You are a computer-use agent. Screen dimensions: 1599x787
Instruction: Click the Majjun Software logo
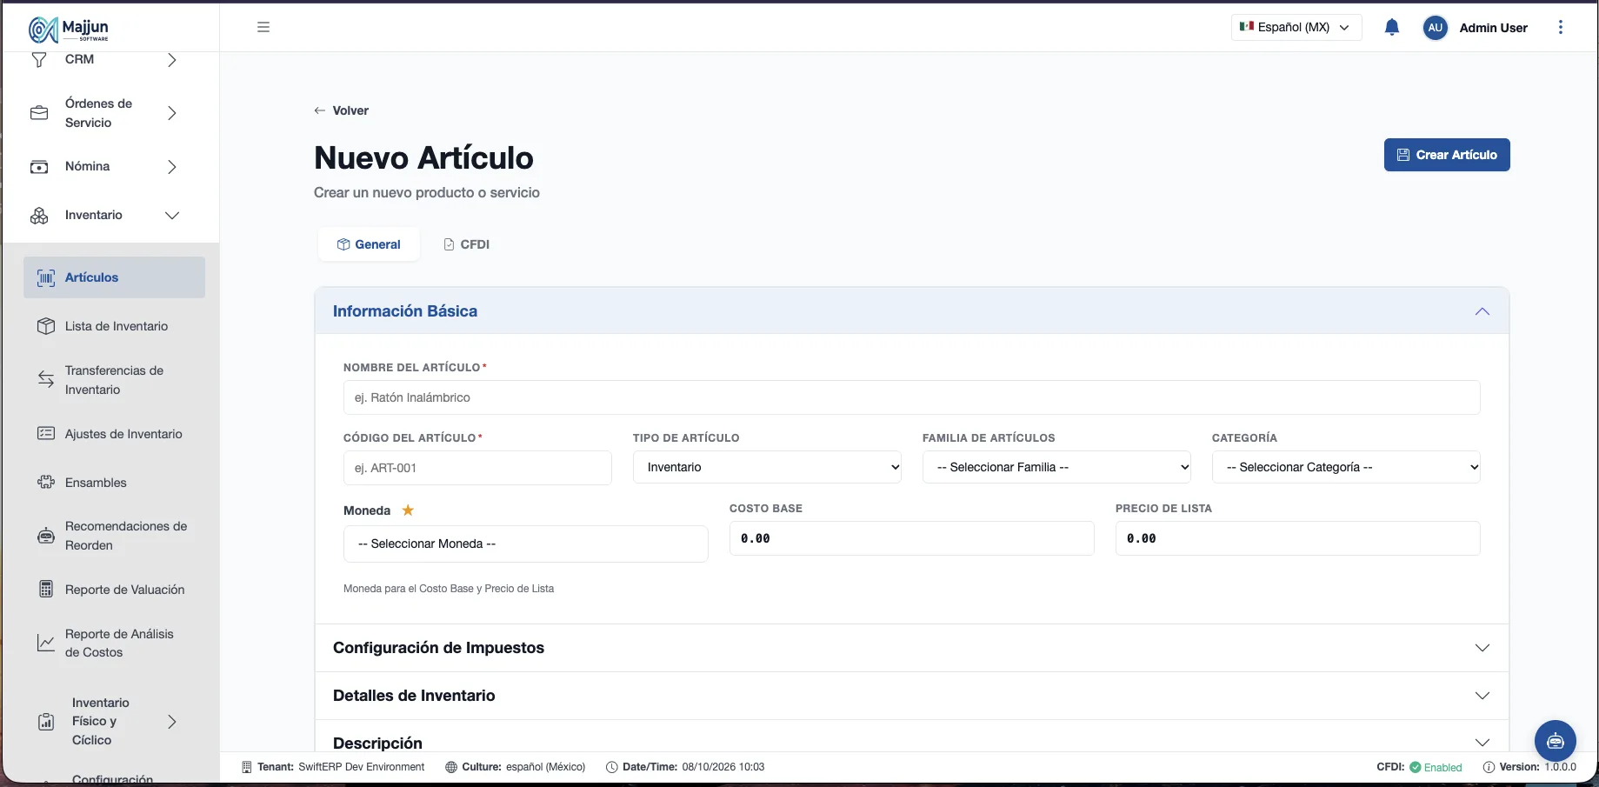69,30
